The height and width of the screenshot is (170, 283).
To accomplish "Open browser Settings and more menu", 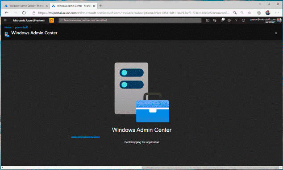I will pyautogui.click(x=277, y=13).
